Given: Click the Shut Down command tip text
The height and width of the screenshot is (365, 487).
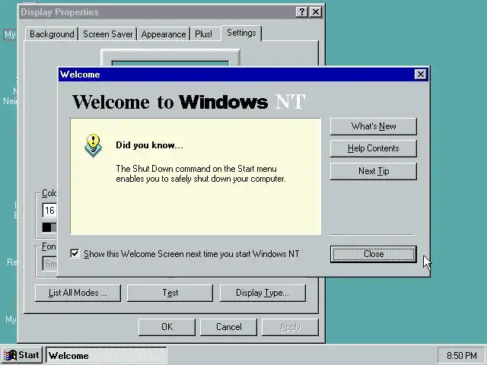Looking at the screenshot, I should [x=201, y=174].
